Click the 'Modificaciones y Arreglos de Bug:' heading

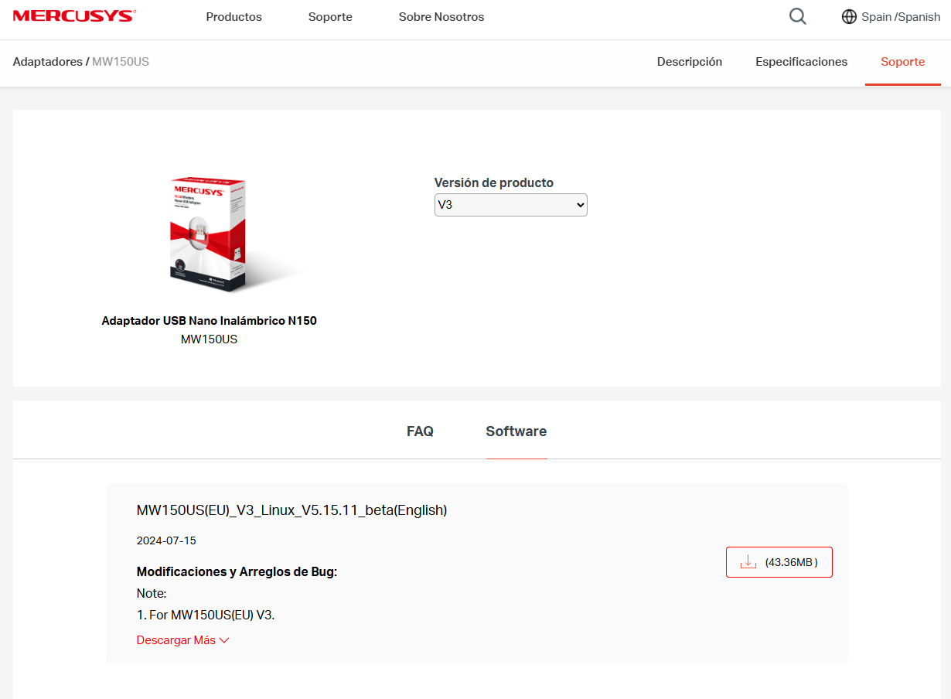tap(237, 572)
